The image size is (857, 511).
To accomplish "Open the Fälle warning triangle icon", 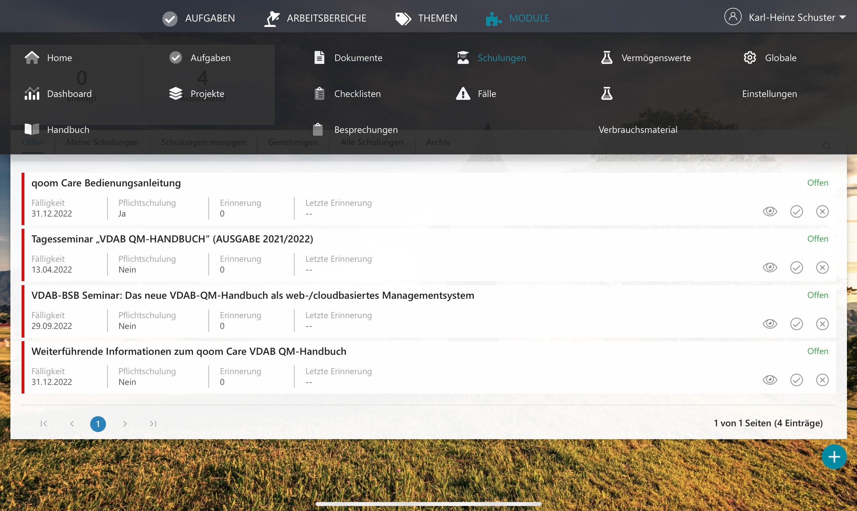I will pyautogui.click(x=463, y=94).
